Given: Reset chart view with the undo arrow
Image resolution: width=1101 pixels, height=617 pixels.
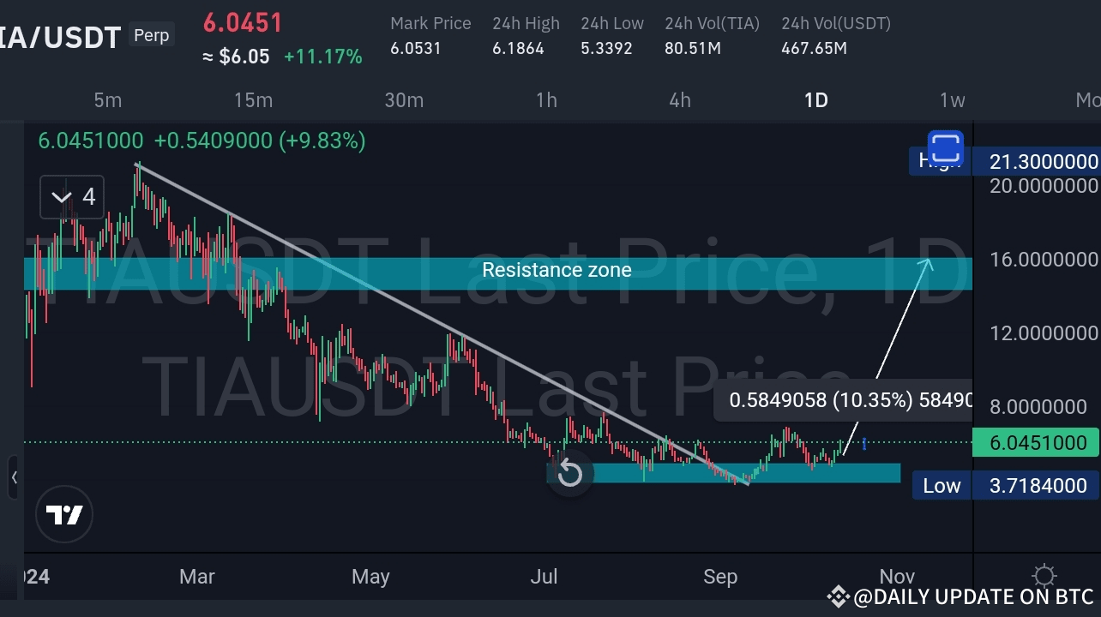Looking at the screenshot, I should pos(569,473).
